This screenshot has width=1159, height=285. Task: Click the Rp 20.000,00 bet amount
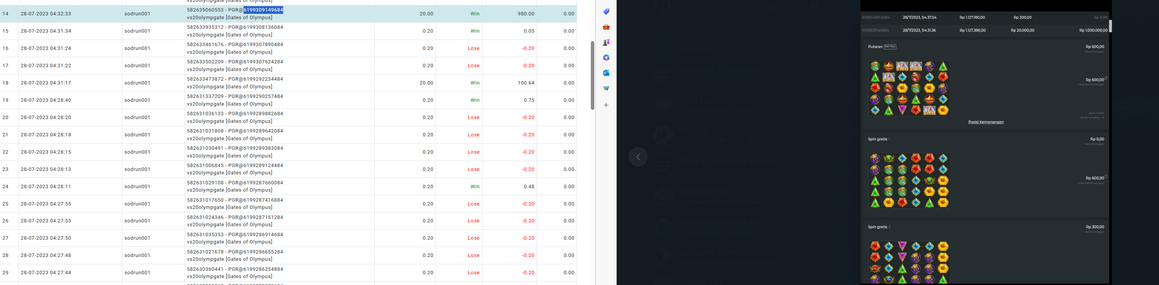point(1022,31)
